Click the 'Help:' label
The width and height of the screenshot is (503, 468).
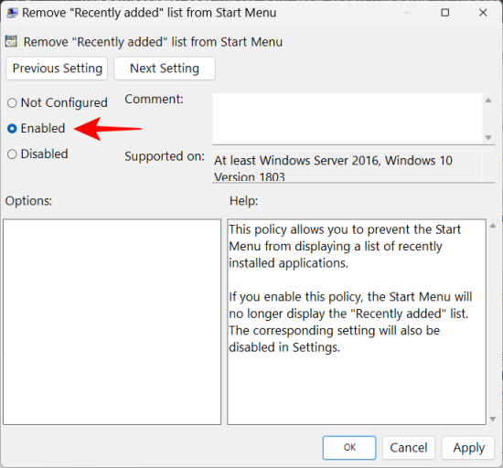(244, 201)
